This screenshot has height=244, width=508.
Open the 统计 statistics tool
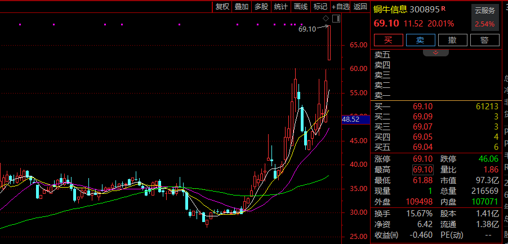pyautogui.click(x=280, y=7)
